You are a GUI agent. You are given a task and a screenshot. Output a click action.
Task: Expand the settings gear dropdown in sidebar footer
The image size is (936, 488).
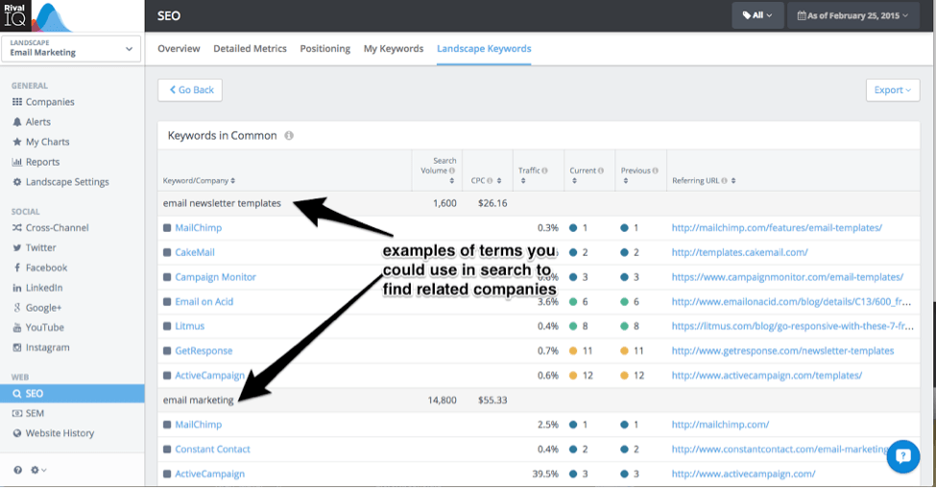click(x=38, y=470)
